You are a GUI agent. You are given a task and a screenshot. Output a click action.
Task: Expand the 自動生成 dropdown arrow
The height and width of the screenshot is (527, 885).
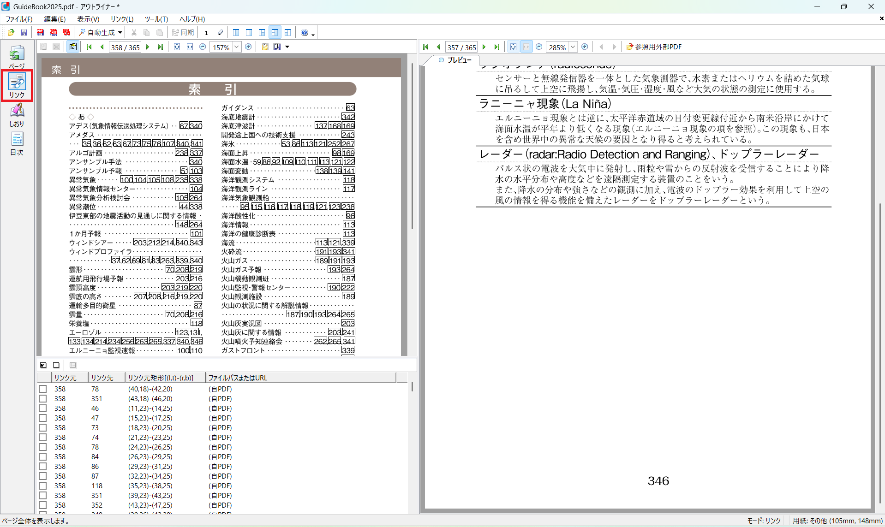(120, 32)
